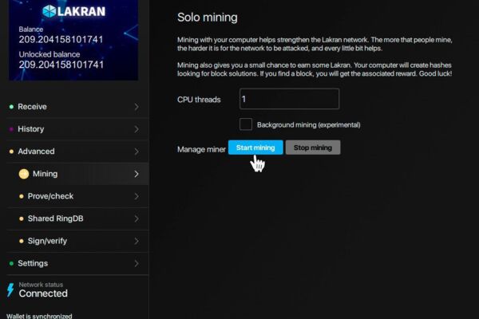Click the yellow dot beside Advanced
479x319 pixels.
11,152
